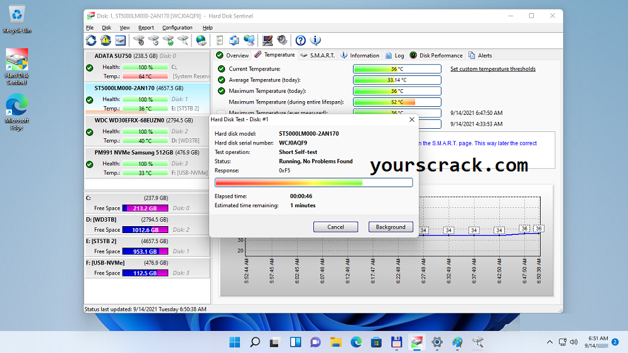Open the Disk menu
The height and width of the screenshot is (353, 628).
coord(107,28)
